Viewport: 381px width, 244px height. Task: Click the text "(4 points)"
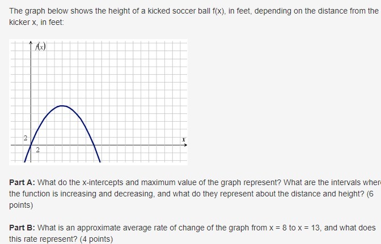(96, 239)
